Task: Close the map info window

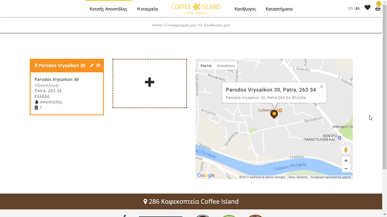Action: [322, 87]
